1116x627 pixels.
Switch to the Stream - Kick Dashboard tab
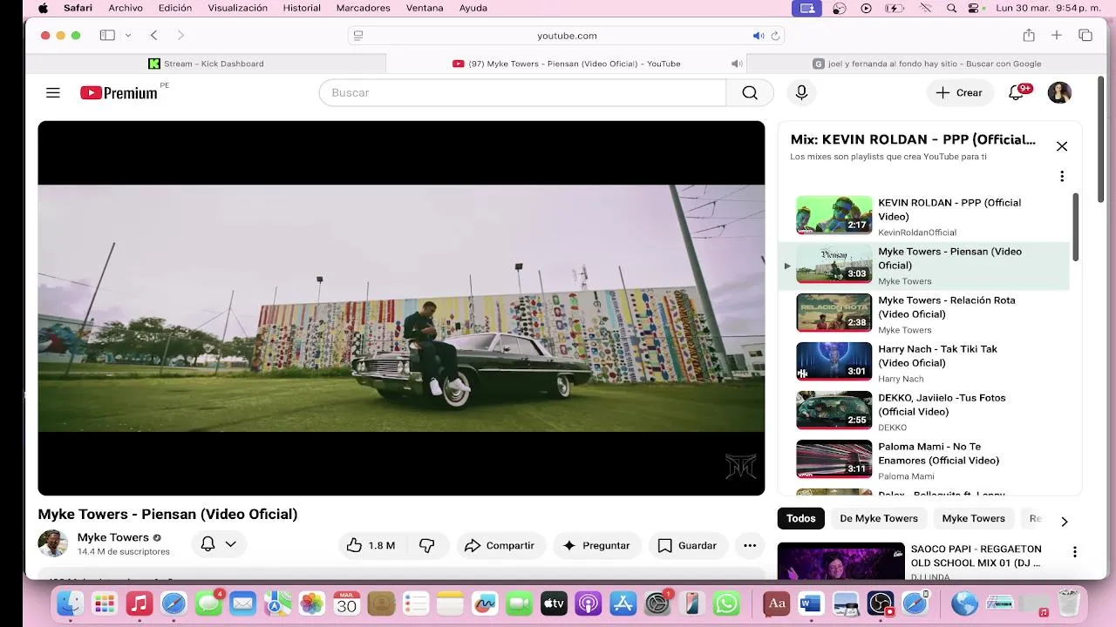(x=206, y=64)
